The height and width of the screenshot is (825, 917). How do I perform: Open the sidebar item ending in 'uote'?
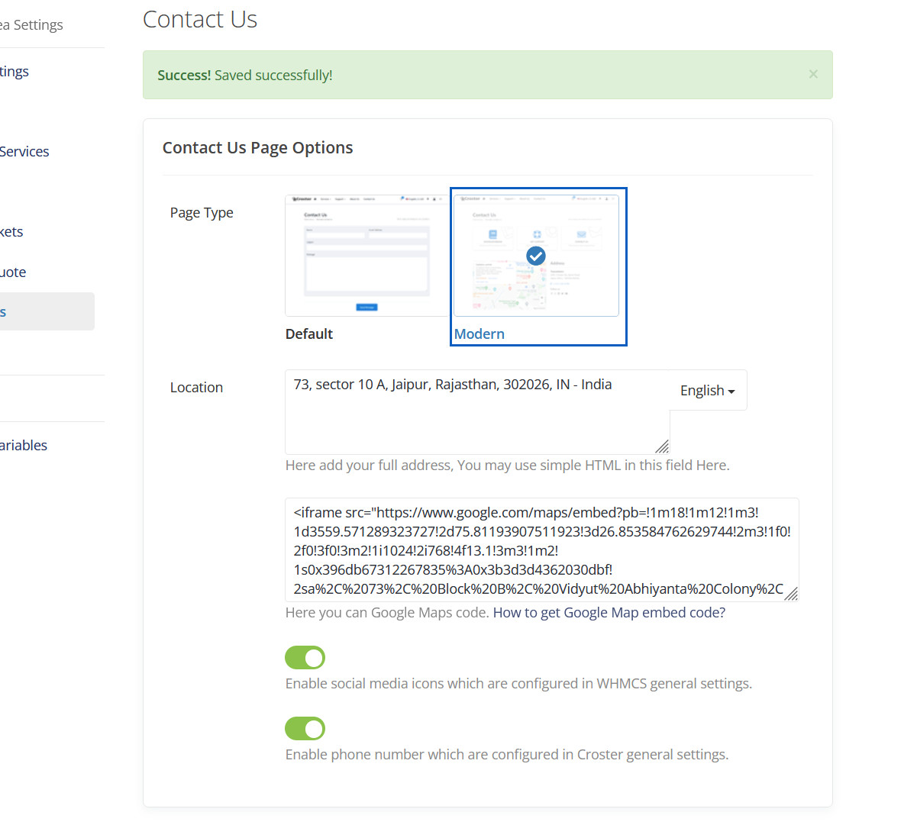tap(14, 272)
